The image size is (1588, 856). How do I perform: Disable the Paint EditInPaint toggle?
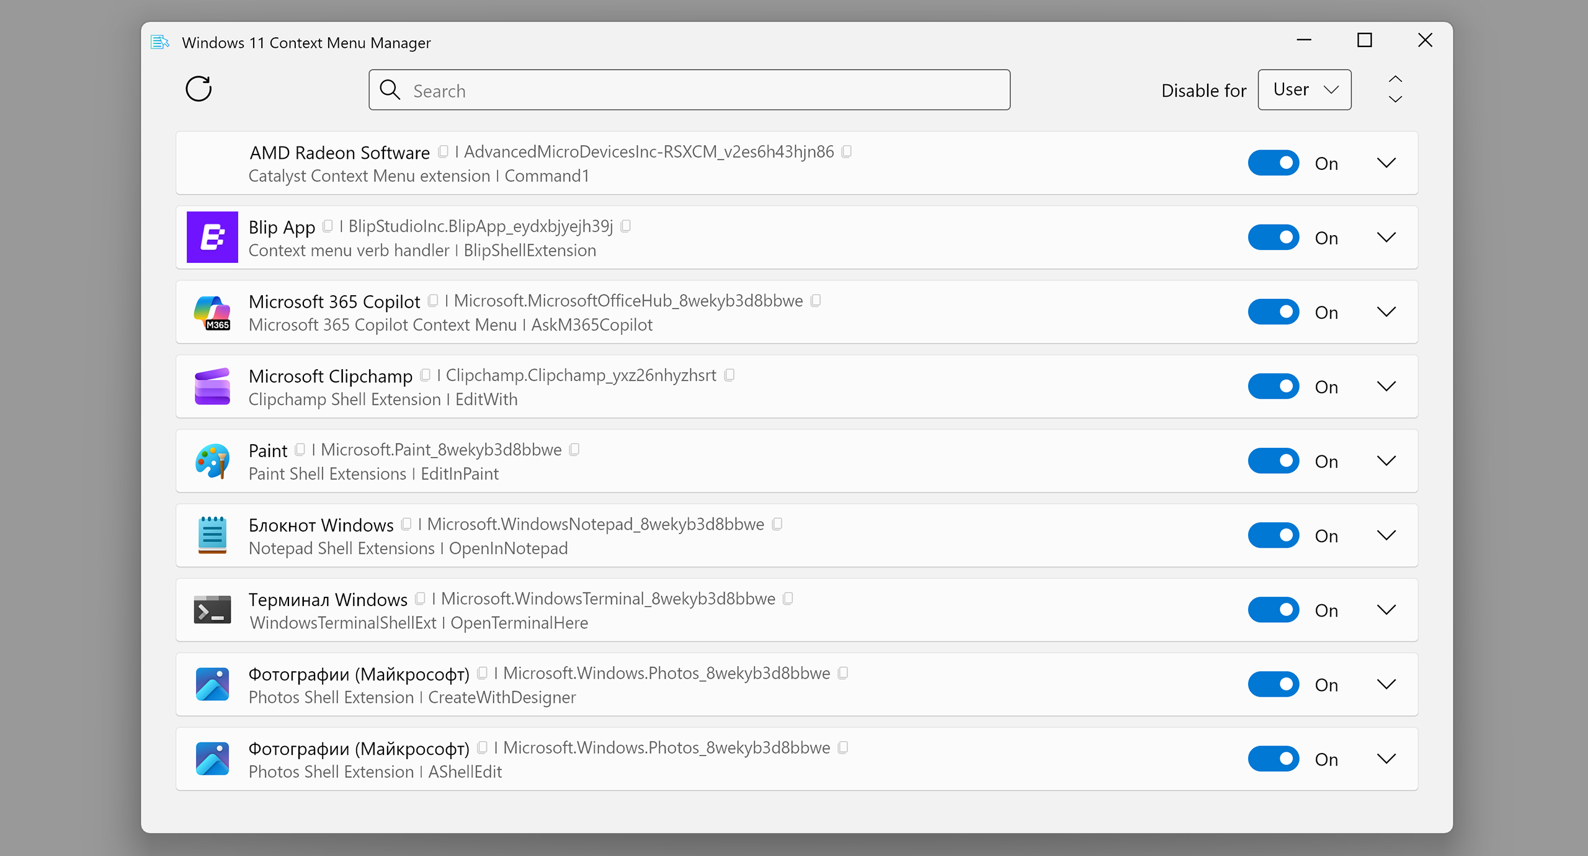coord(1274,461)
